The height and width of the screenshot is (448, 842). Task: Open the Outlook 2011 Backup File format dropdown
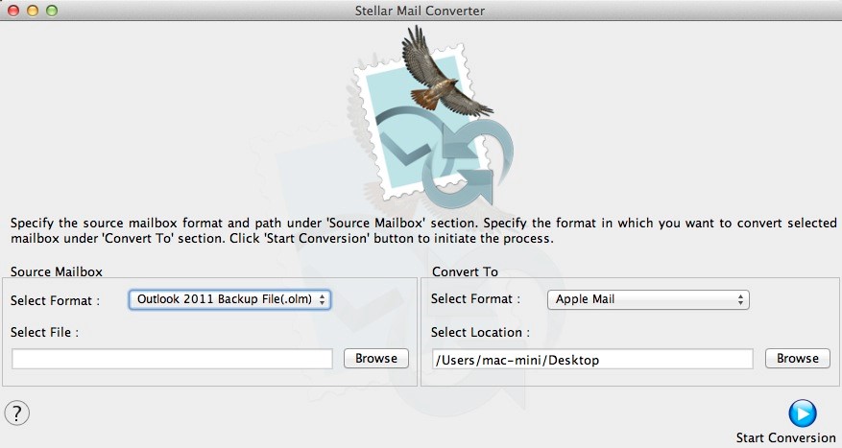pyautogui.click(x=229, y=300)
